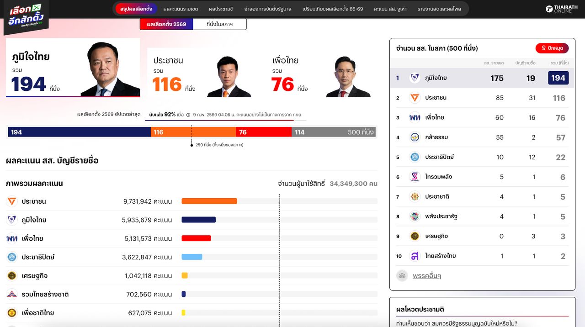Click the 250-seat majority marker
Screen dimensions: 585x327
click(191, 144)
